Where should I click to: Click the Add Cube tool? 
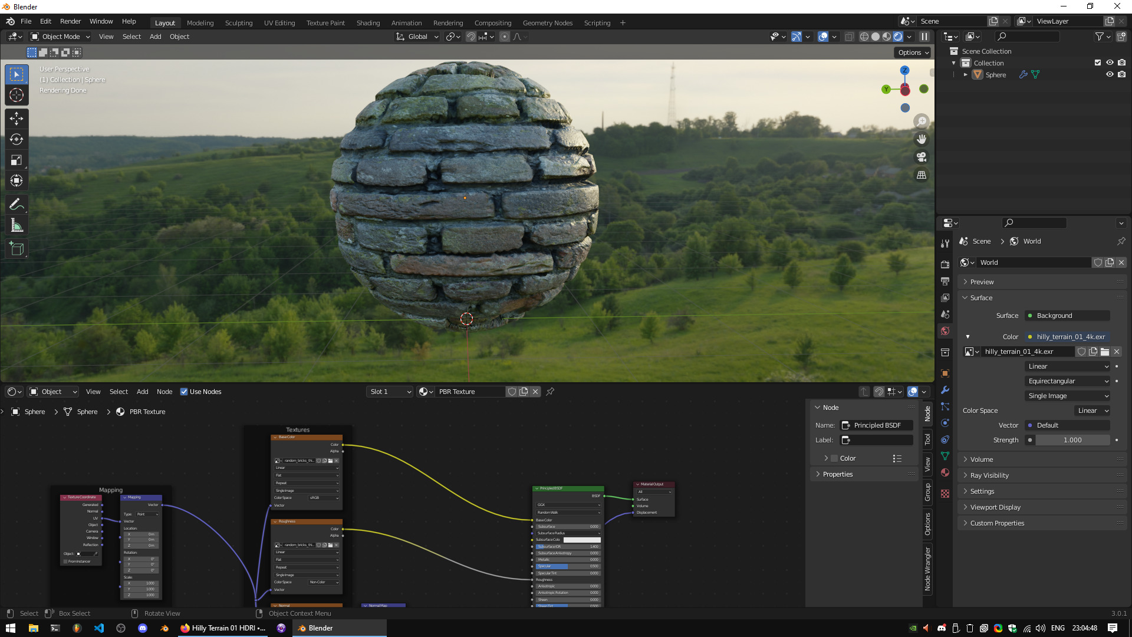(x=17, y=249)
